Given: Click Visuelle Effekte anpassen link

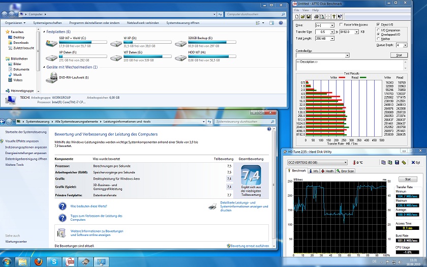Looking at the screenshot, I should [22, 141].
